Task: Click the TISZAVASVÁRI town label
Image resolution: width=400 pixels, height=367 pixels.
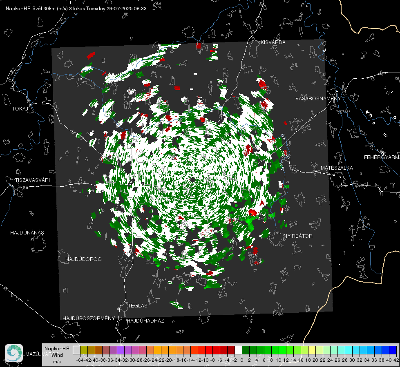Action: coord(32,180)
